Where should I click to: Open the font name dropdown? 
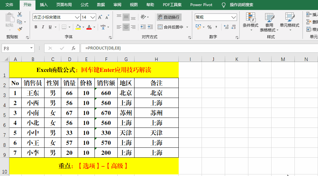pyautogui.click(x=77, y=17)
